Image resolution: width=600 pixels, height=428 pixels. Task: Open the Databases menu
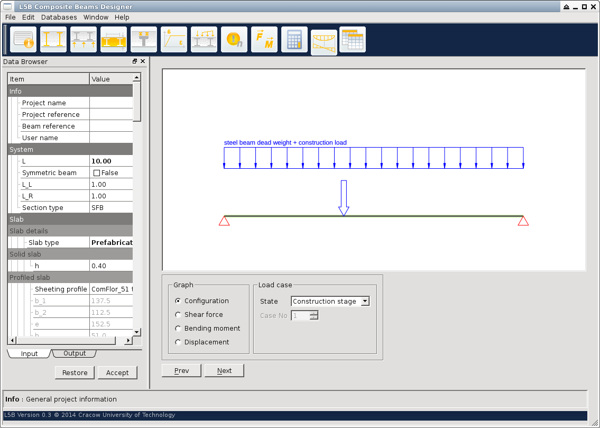[x=59, y=17]
